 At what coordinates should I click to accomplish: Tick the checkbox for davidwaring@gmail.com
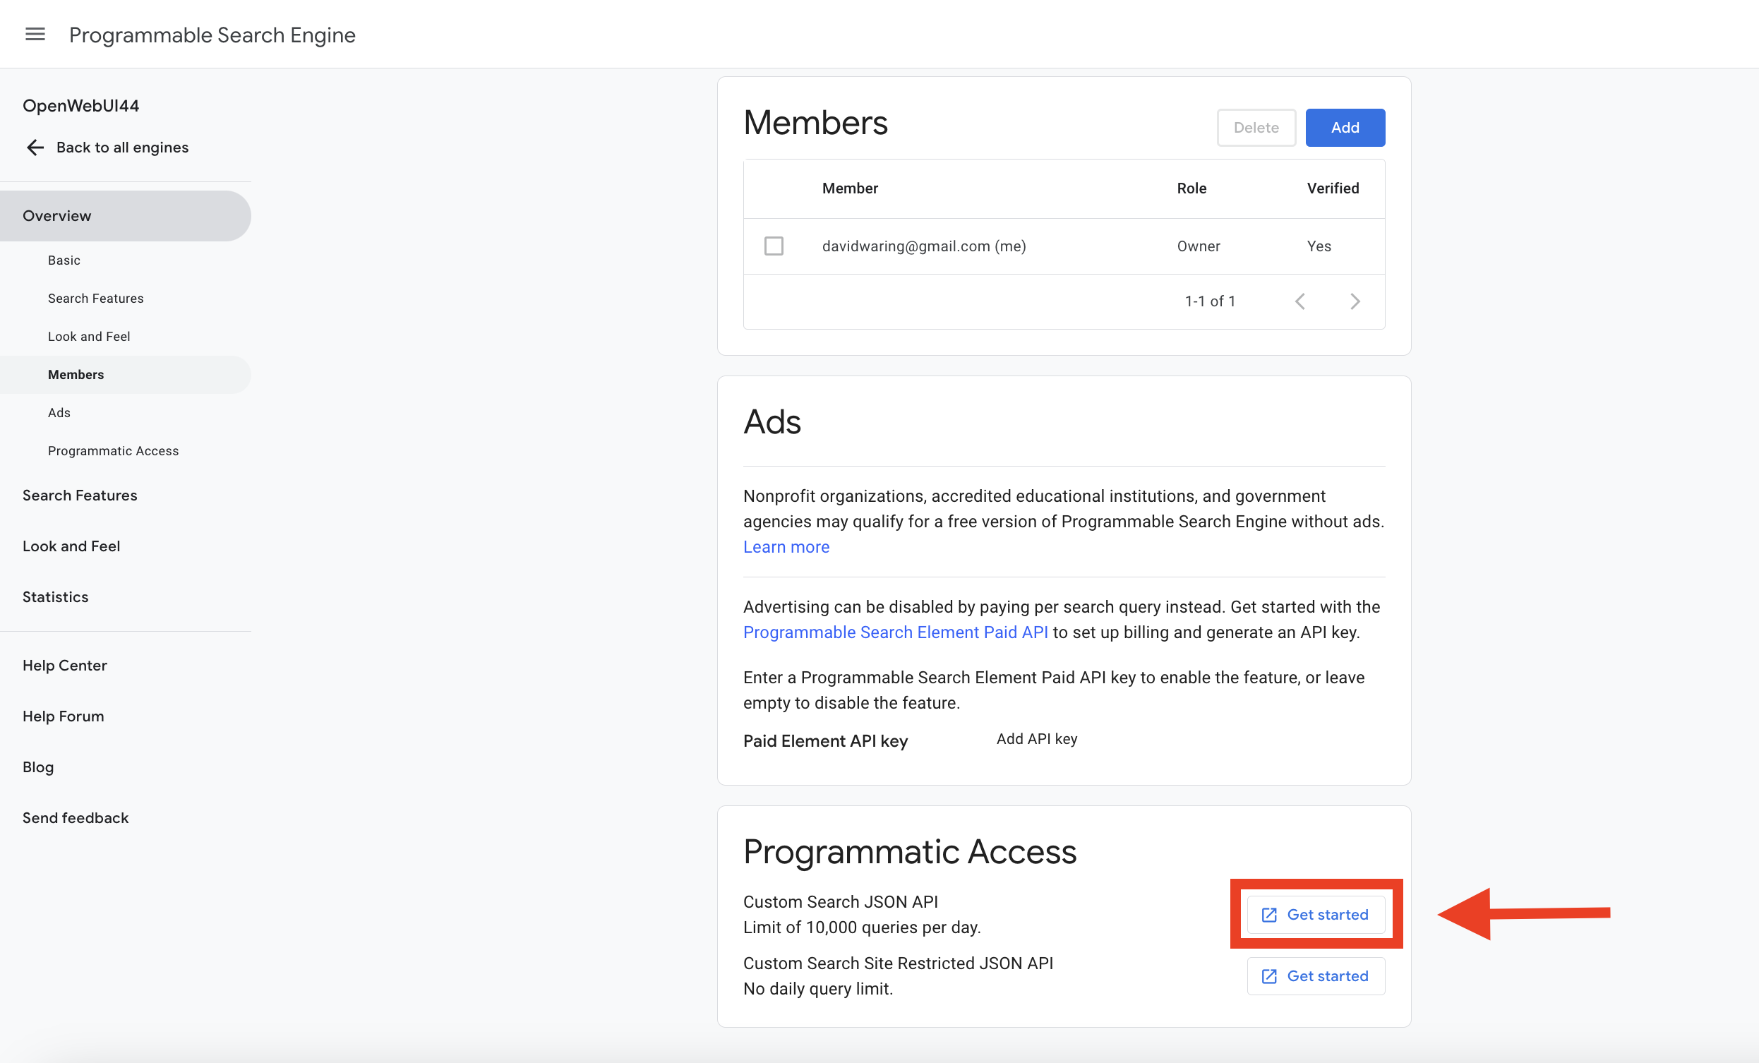[x=774, y=246]
